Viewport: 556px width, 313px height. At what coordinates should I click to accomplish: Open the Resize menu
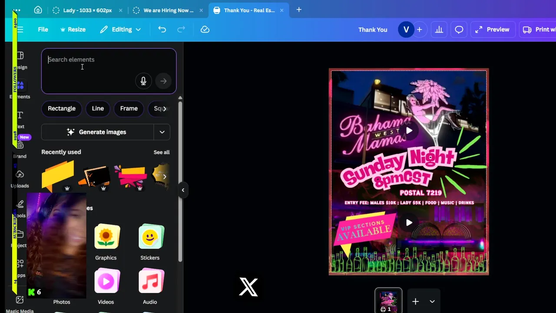[73, 30]
